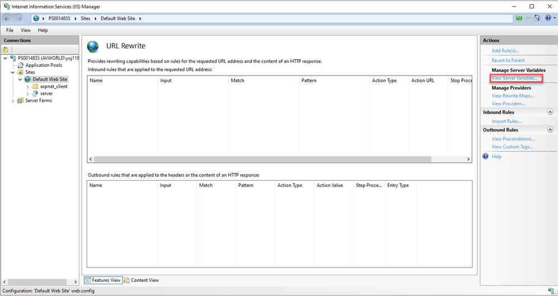Screen dimensions: 558x296
Task: Sort inbound rules by Action URL column
Action: click(x=428, y=81)
